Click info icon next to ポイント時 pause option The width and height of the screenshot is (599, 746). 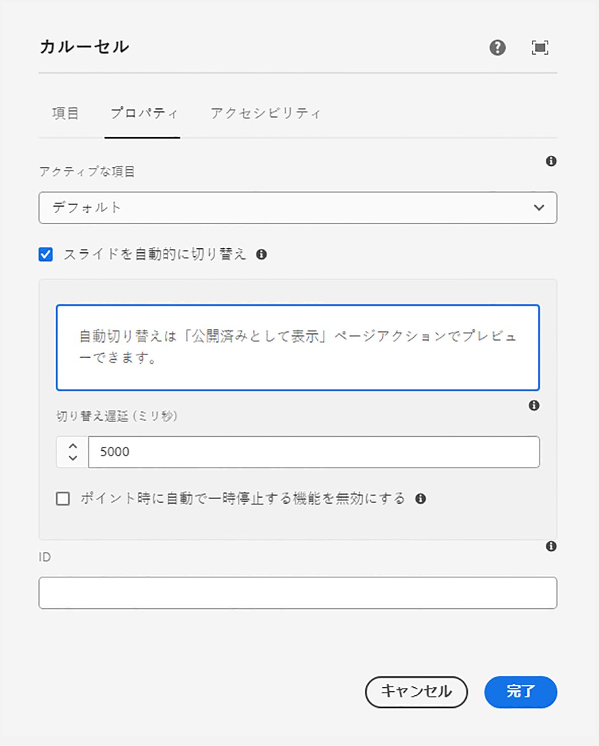[x=420, y=499]
